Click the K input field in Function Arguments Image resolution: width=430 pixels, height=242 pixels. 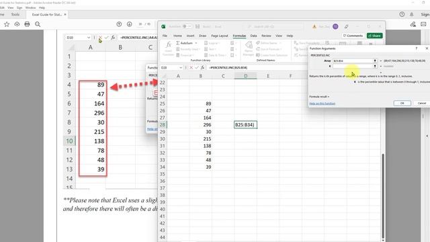353,66
